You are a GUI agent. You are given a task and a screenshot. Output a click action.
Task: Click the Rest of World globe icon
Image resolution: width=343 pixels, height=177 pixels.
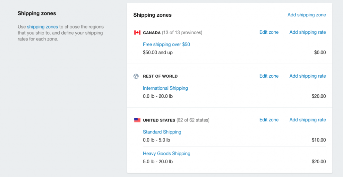coord(136,76)
